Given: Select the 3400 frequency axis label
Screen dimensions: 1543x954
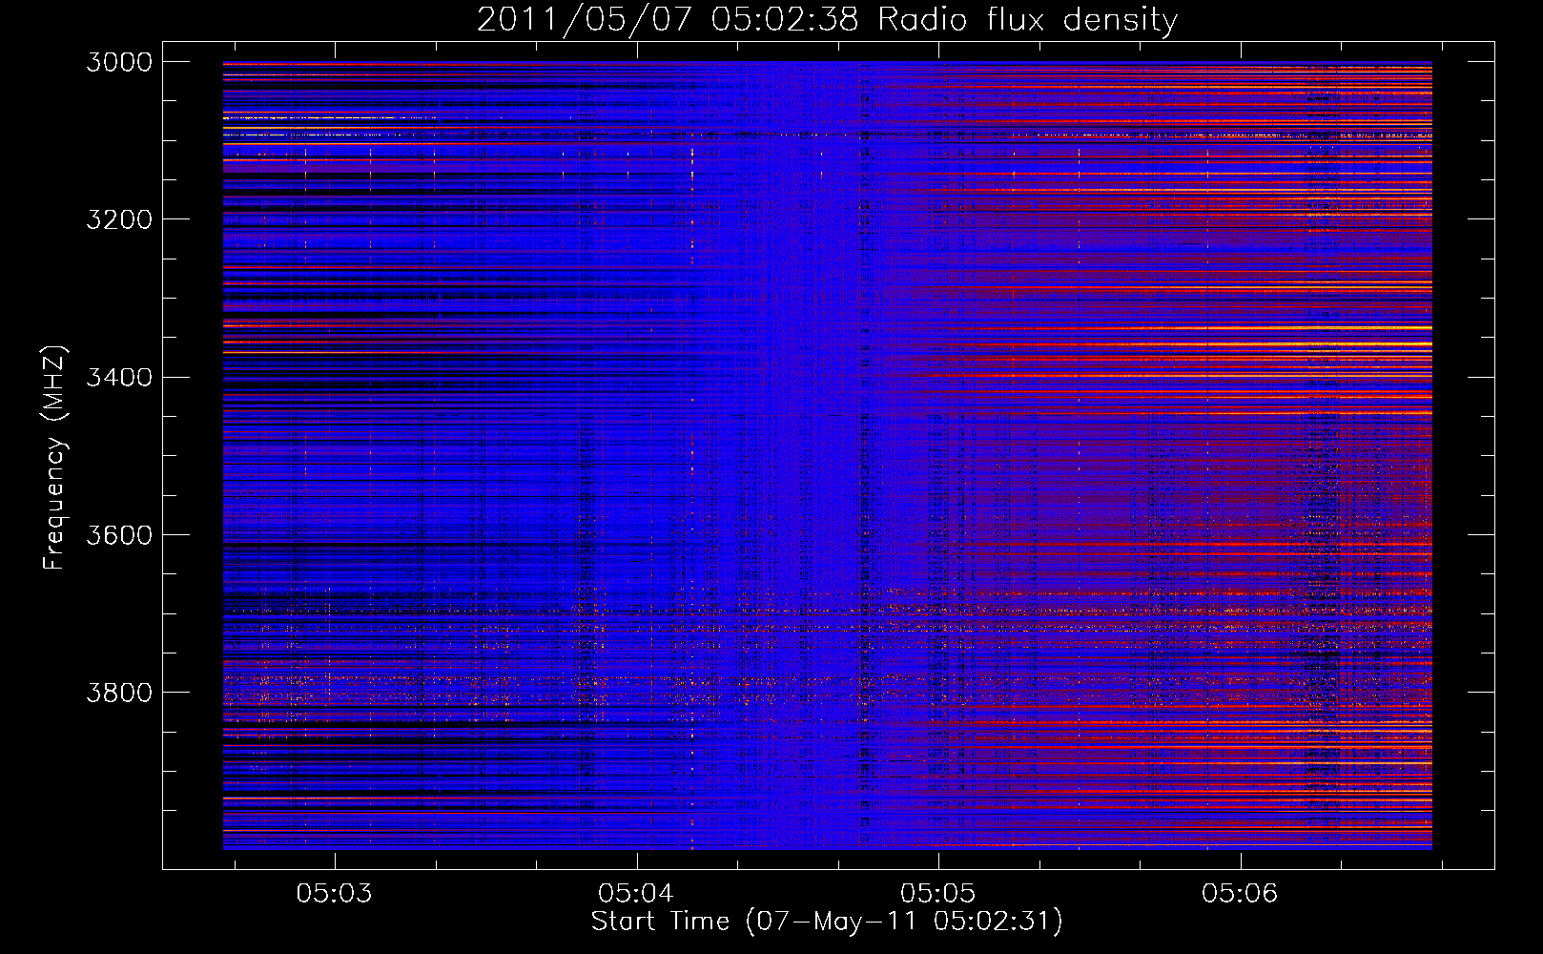Looking at the screenshot, I should [119, 378].
